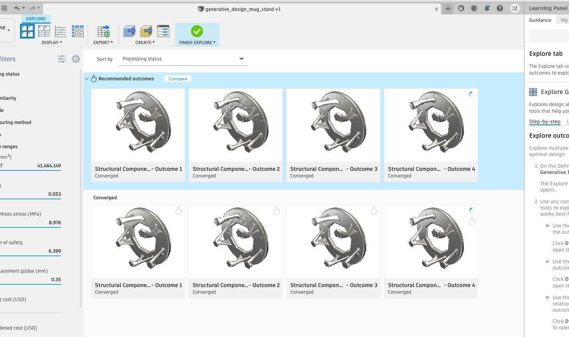Screen dimensions: 569x337
Task: Switch to Table view display mode
Action: [77, 31]
